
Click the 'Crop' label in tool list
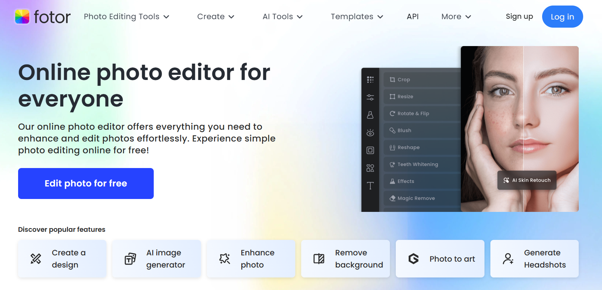tap(404, 80)
